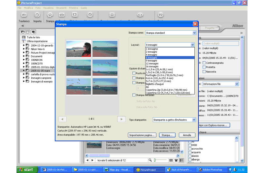Viewport: 264px width, 173px height.
Task: Tick the Ruota immagine checkbox in the Stampa dialog
Action: click(134, 73)
